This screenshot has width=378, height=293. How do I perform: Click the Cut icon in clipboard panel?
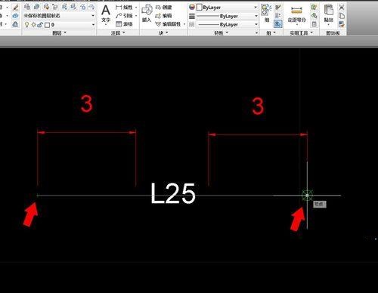[342, 7]
